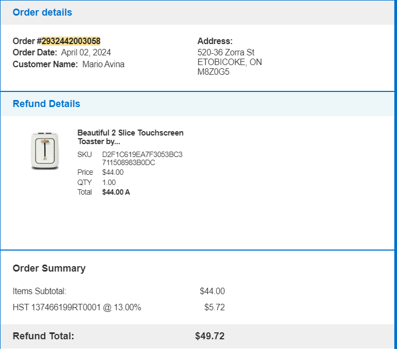Image resolution: width=397 pixels, height=349 pixels.
Task: Click customer name Mario Avina
Action: tap(103, 64)
